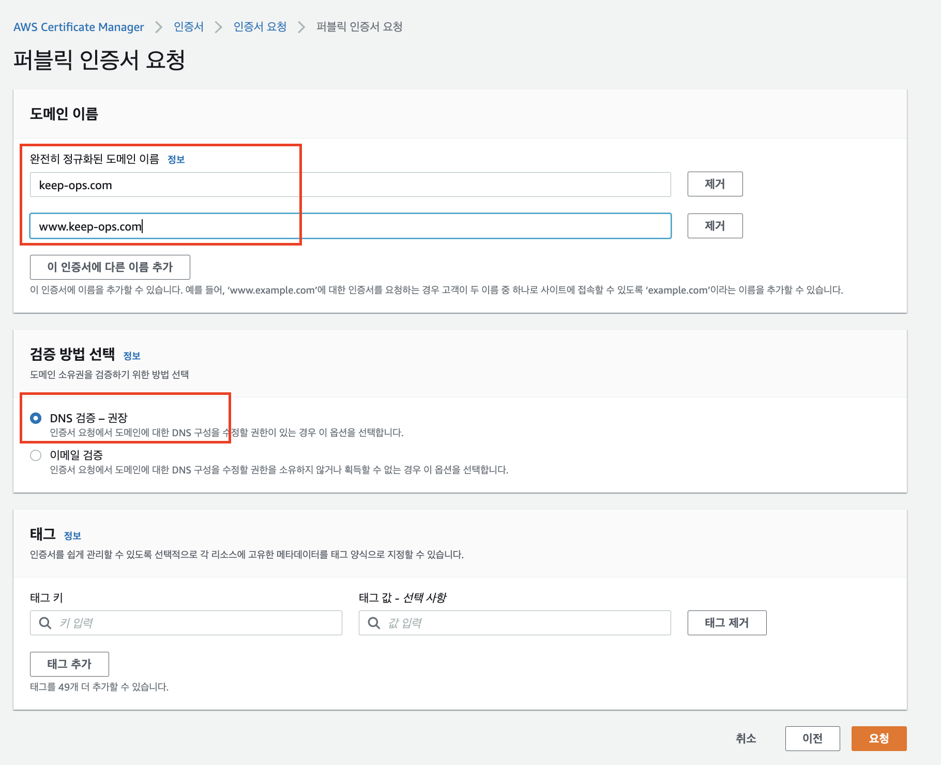Click the 태그 제거 button
The width and height of the screenshot is (941, 765).
click(727, 623)
